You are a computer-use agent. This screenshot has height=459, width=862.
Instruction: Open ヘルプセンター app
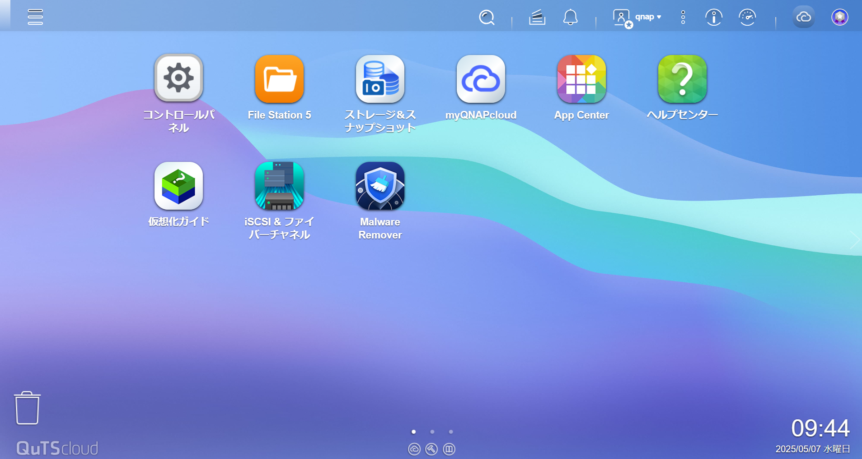pos(682,88)
